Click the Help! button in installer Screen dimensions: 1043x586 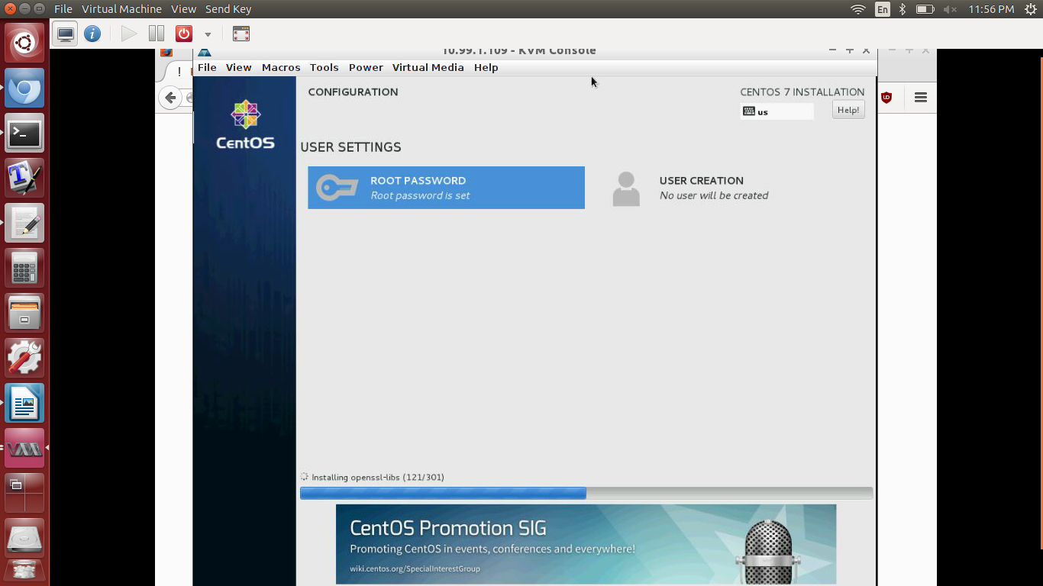[x=848, y=110]
